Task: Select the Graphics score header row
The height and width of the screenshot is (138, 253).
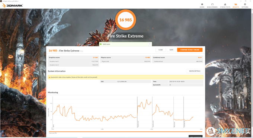Action: [x=74, y=57]
